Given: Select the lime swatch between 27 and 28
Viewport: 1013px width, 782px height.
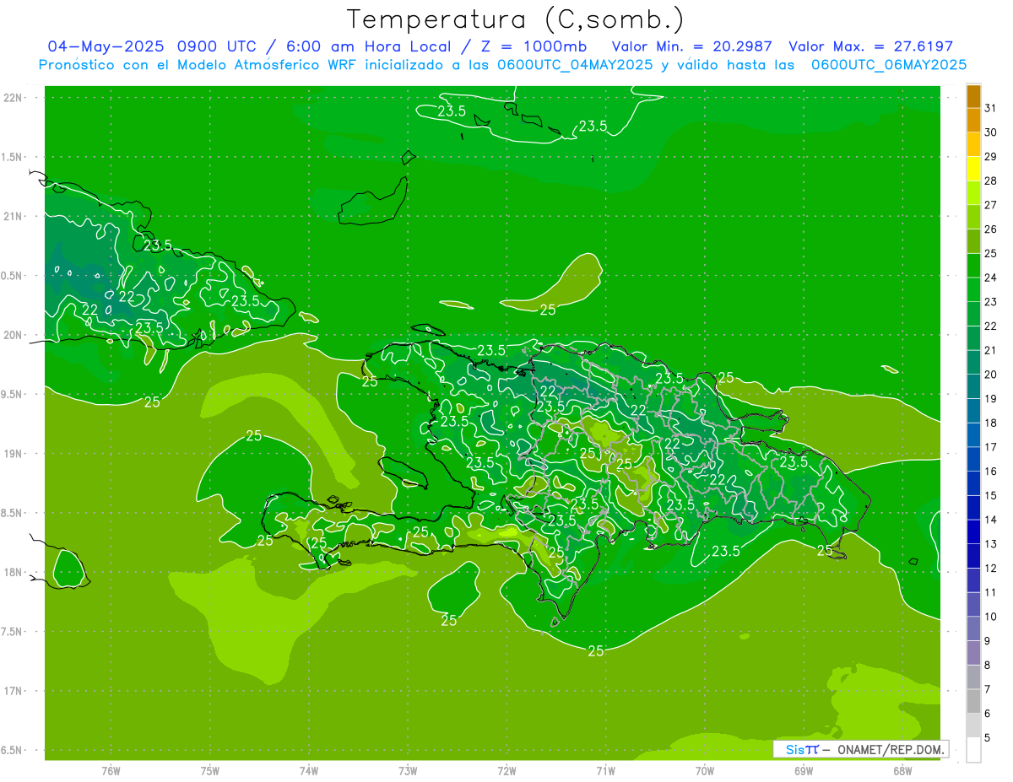Looking at the screenshot, I should pos(973,192).
